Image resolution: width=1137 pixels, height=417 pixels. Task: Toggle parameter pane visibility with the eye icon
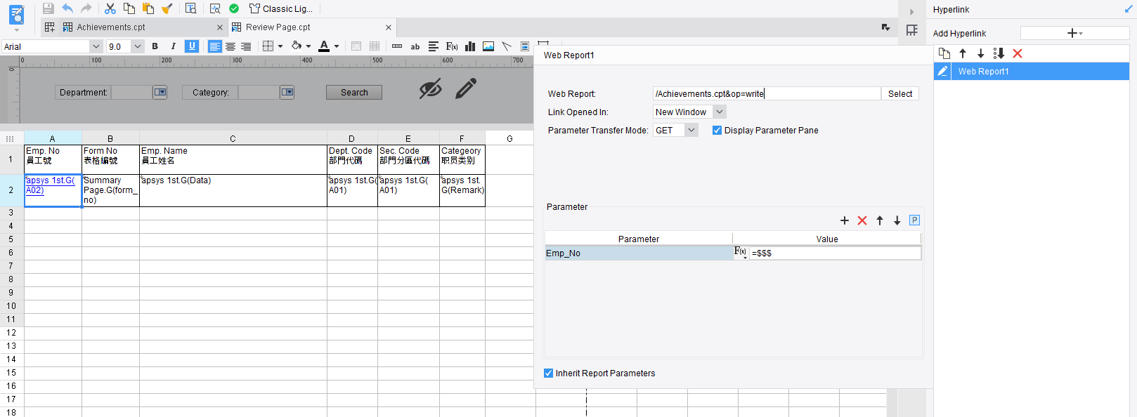point(430,88)
